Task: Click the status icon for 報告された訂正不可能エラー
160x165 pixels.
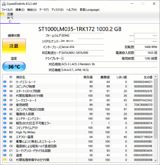Action: tap(5, 123)
